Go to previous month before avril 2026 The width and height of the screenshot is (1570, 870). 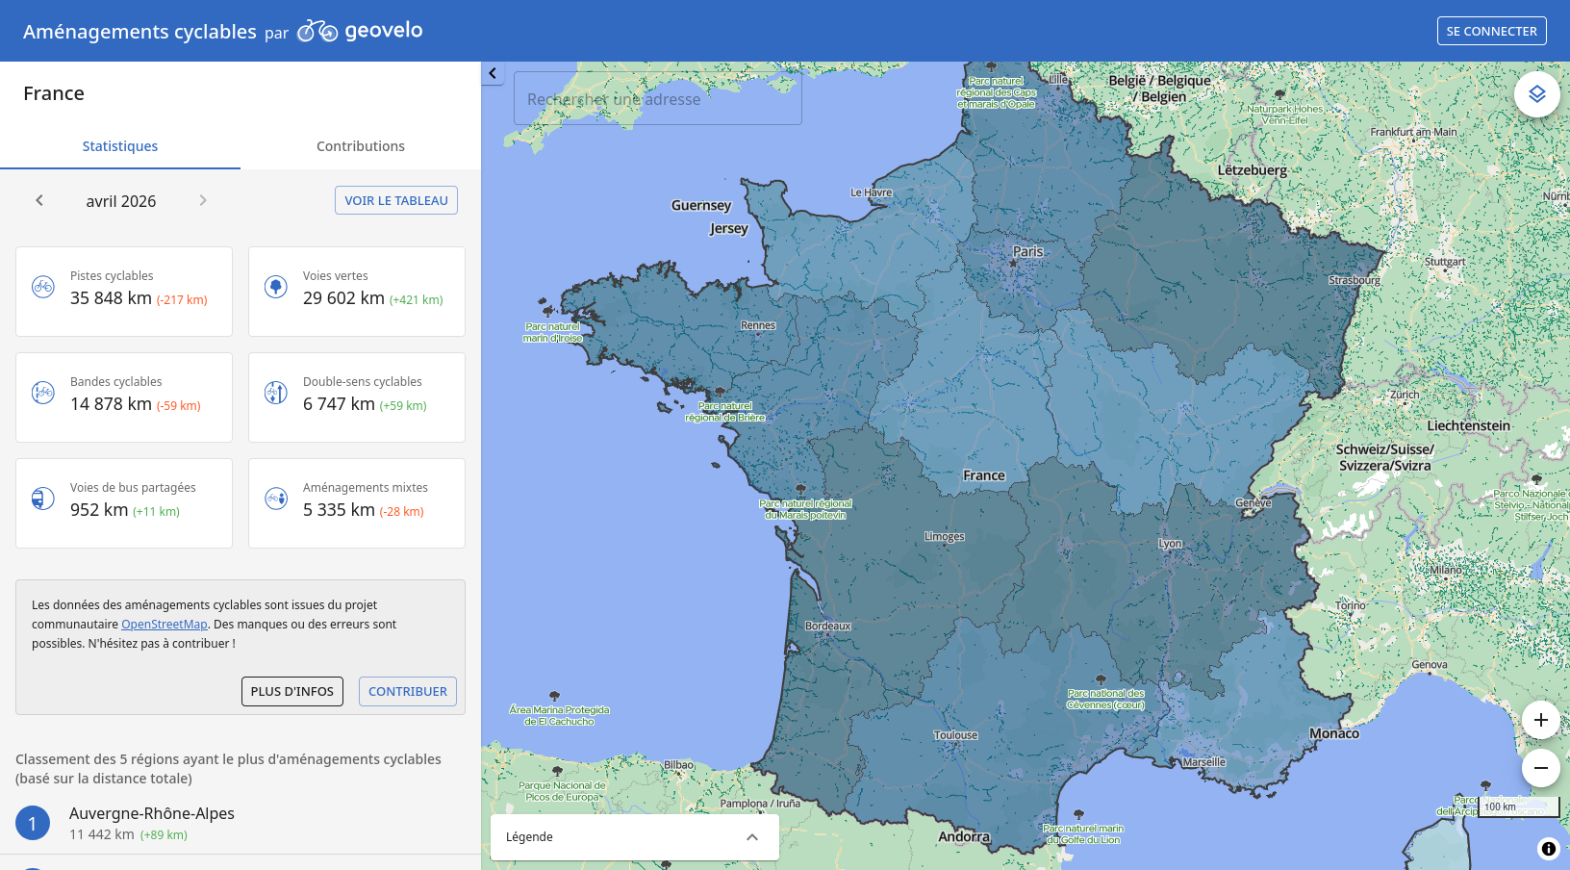(39, 200)
